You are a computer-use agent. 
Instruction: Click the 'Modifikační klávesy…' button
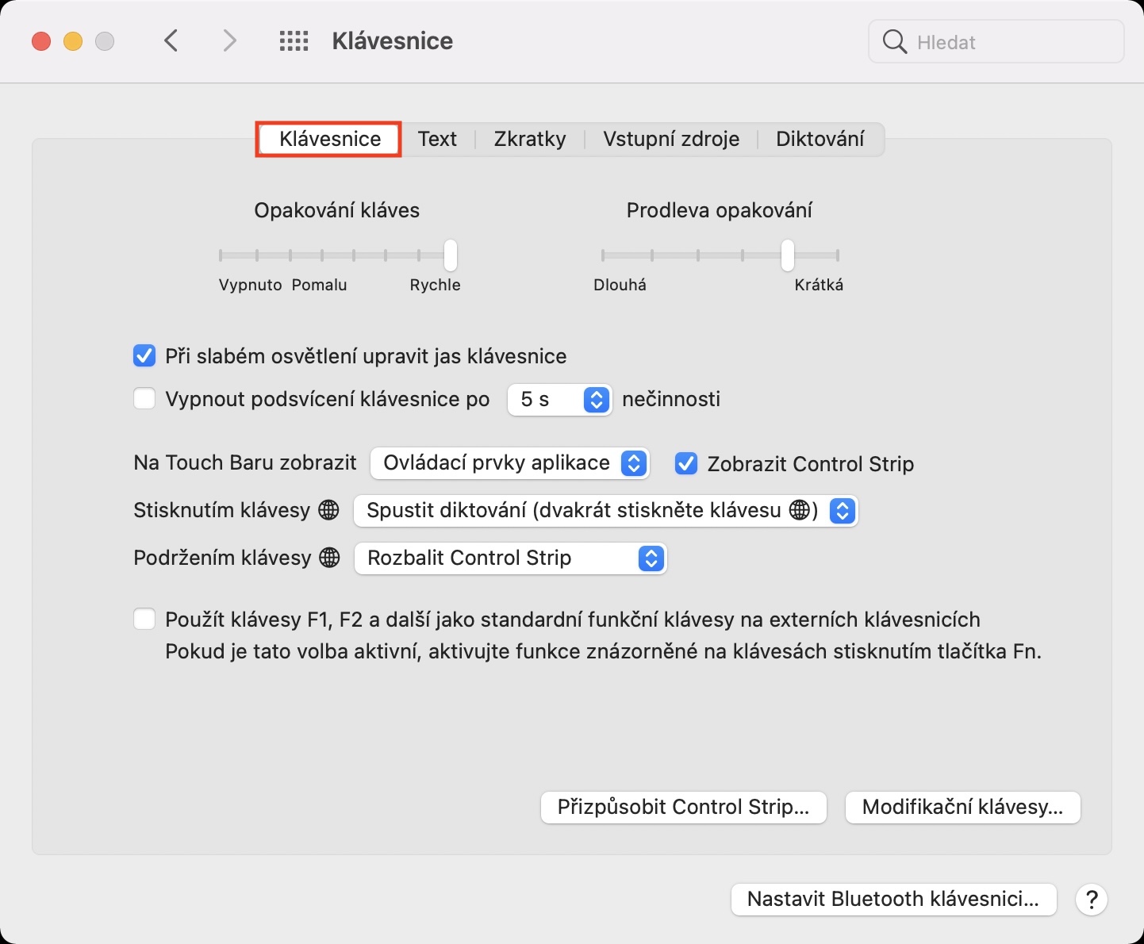962,808
